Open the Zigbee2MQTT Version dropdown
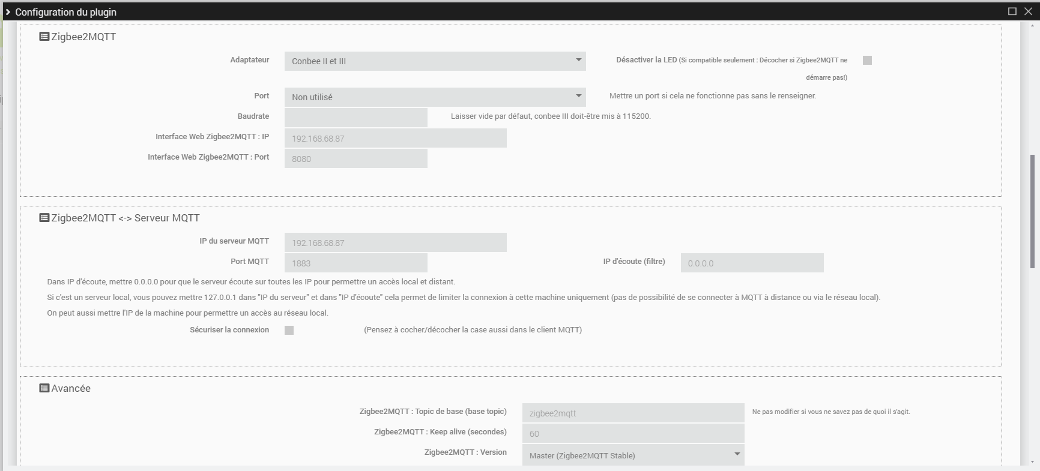 click(x=633, y=455)
